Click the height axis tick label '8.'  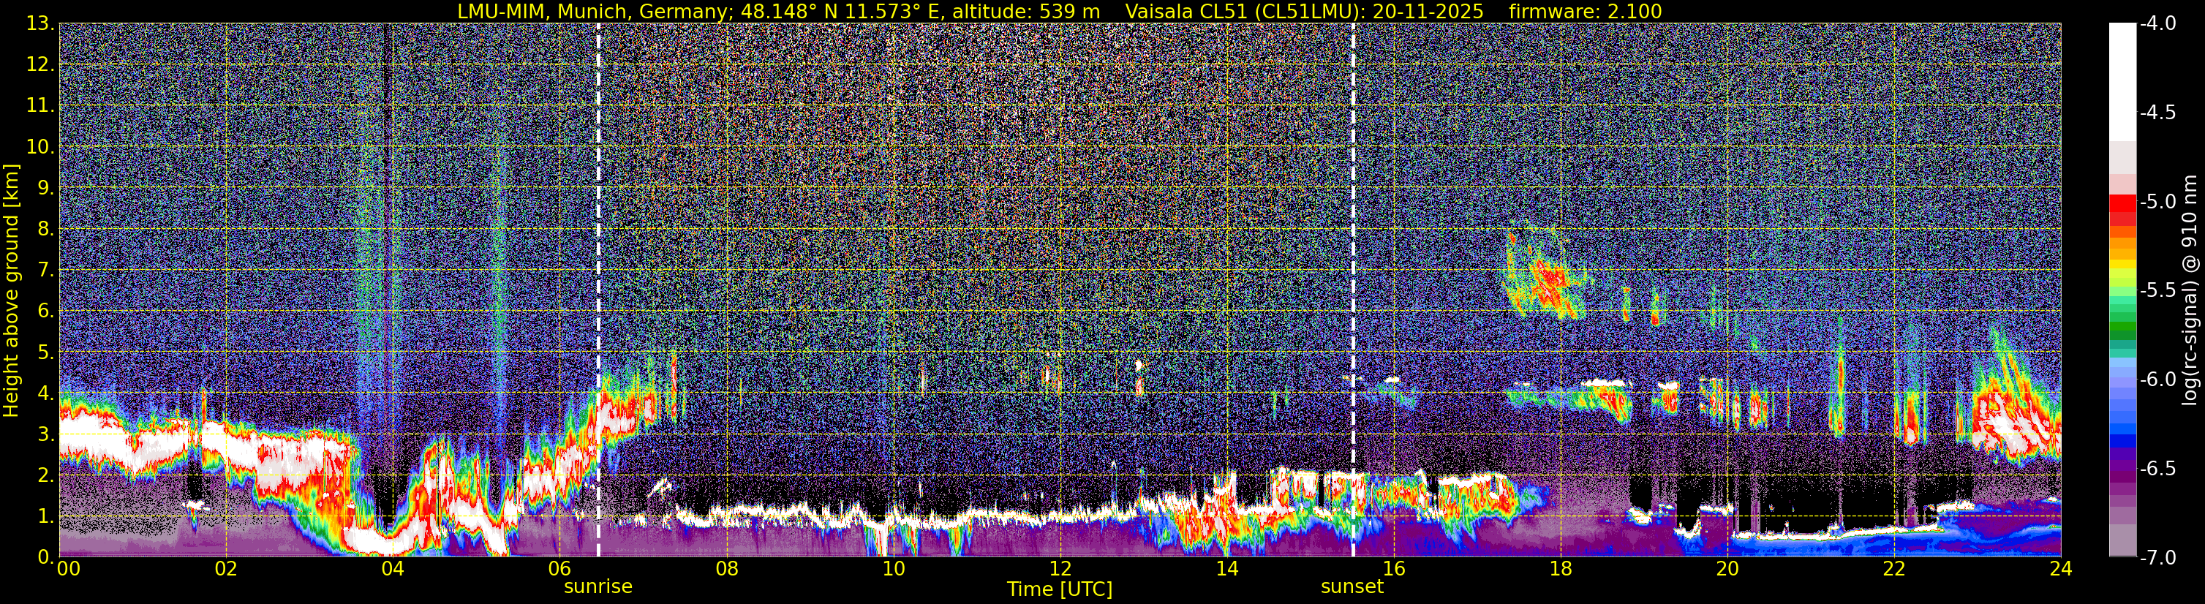point(46,228)
